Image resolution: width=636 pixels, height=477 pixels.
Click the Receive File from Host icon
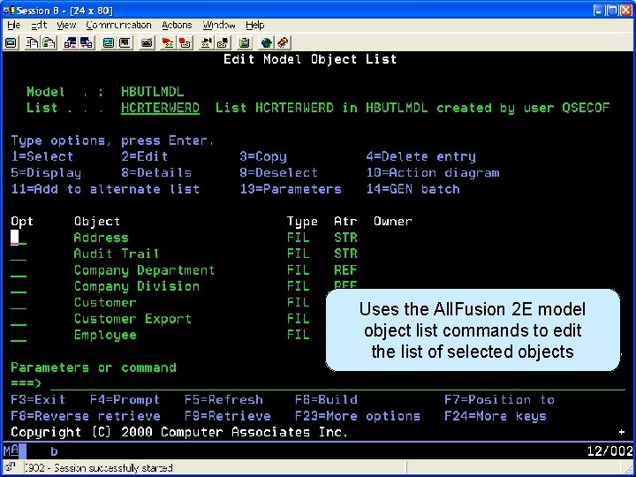click(x=87, y=42)
